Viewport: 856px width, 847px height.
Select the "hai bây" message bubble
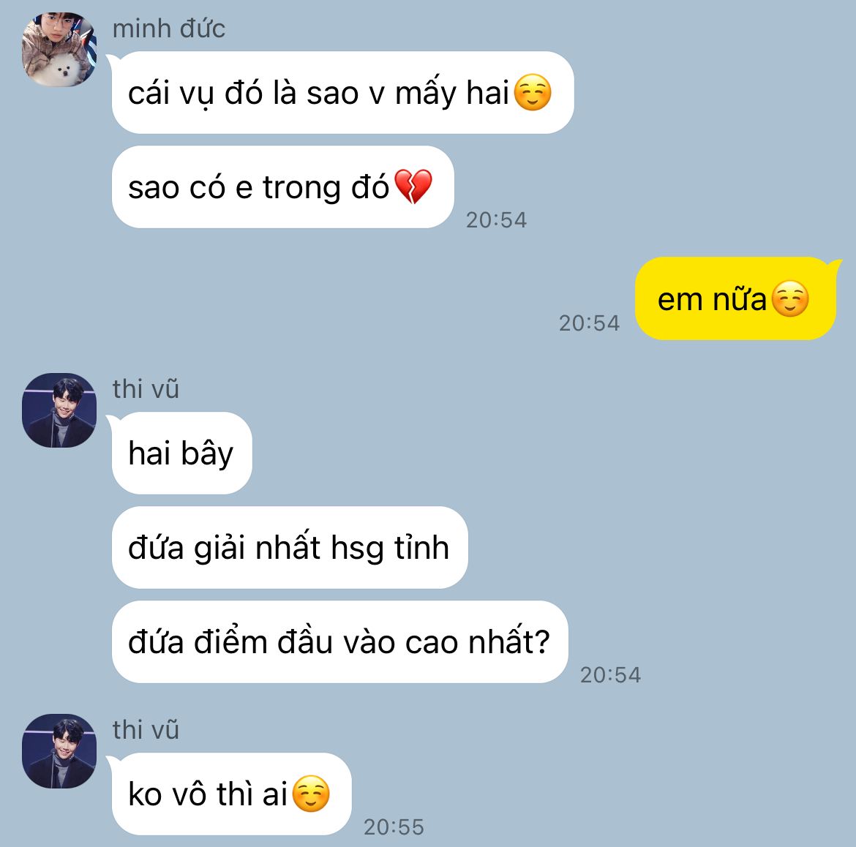click(x=181, y=453)
